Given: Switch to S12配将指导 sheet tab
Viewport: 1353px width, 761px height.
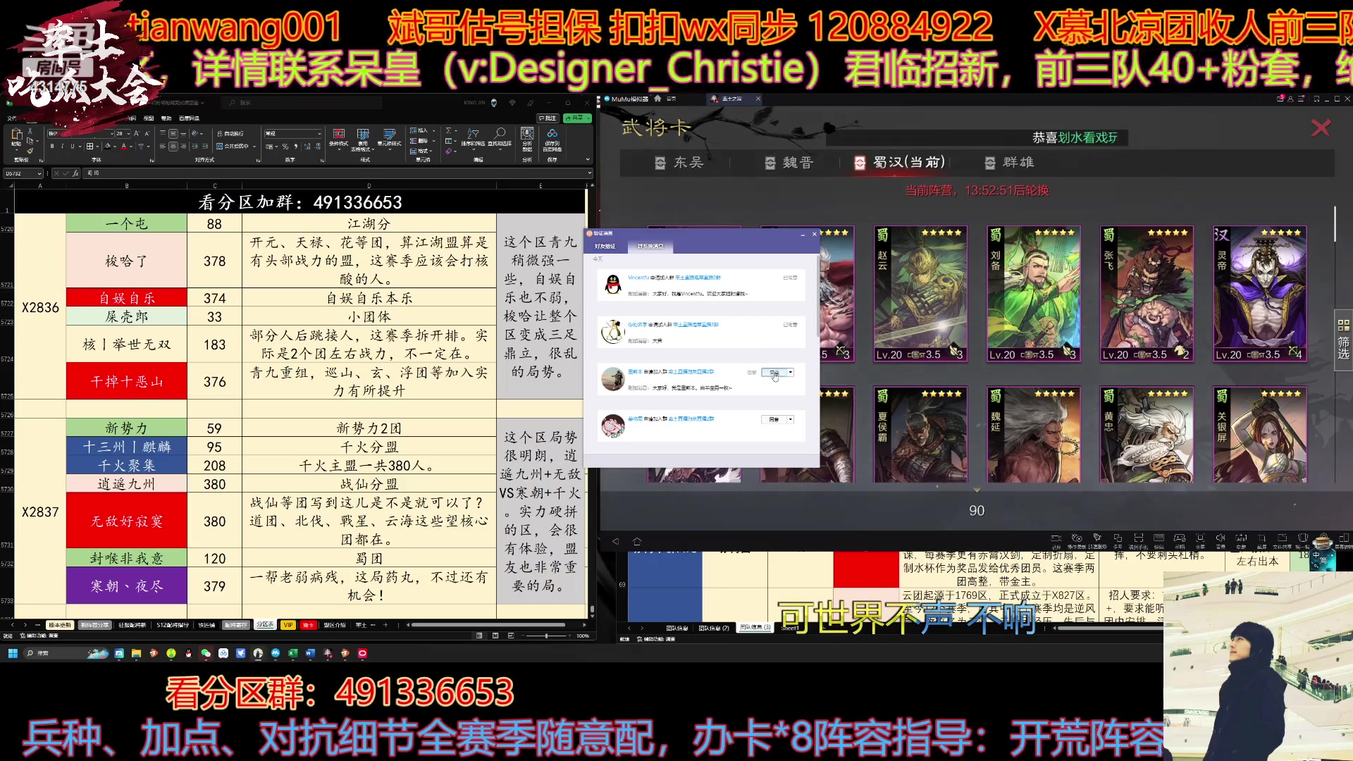Looking at the screenshot, I should tap(173, 625).
